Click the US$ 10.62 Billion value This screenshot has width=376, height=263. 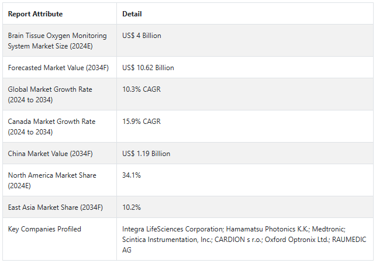pos(148,68)
